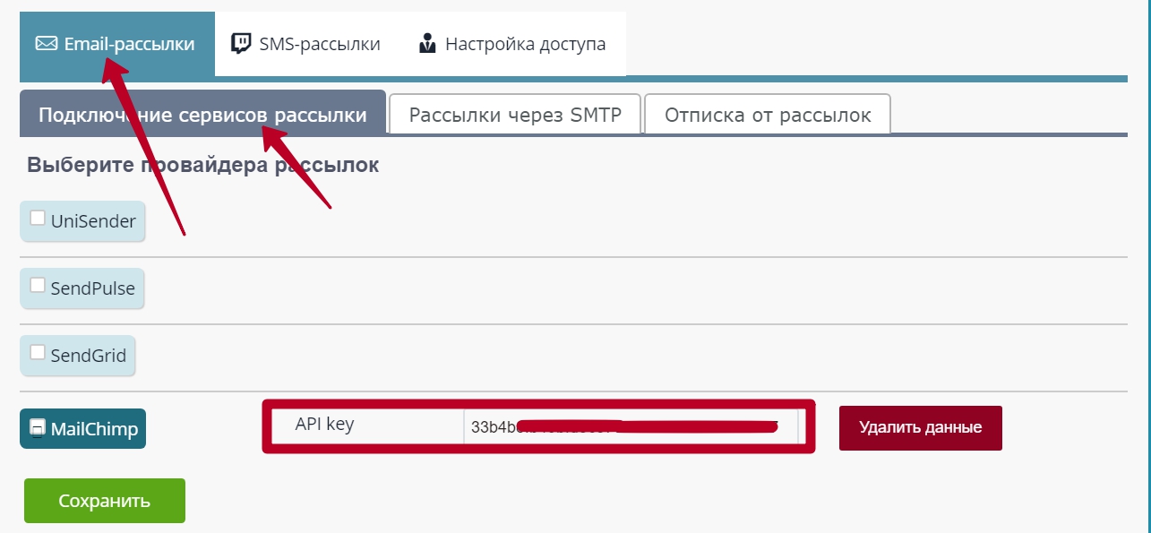1151x533 pixels.
Task: Select the Подключение сервисов рассылки sub-tab
Action: pyautogui.click(x=202, y=115)
